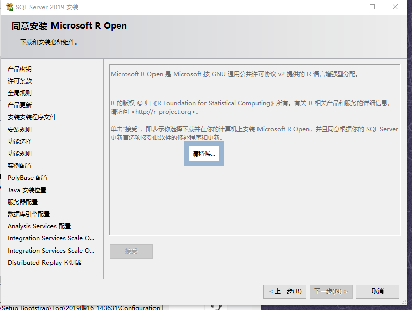Select 功能规则 step in sidebar
Screen dimensions: 412x310
click(20, 153)
